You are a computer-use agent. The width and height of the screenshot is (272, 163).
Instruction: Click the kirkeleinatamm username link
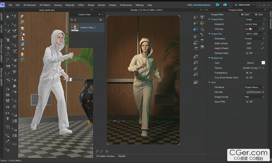[202, 5]
